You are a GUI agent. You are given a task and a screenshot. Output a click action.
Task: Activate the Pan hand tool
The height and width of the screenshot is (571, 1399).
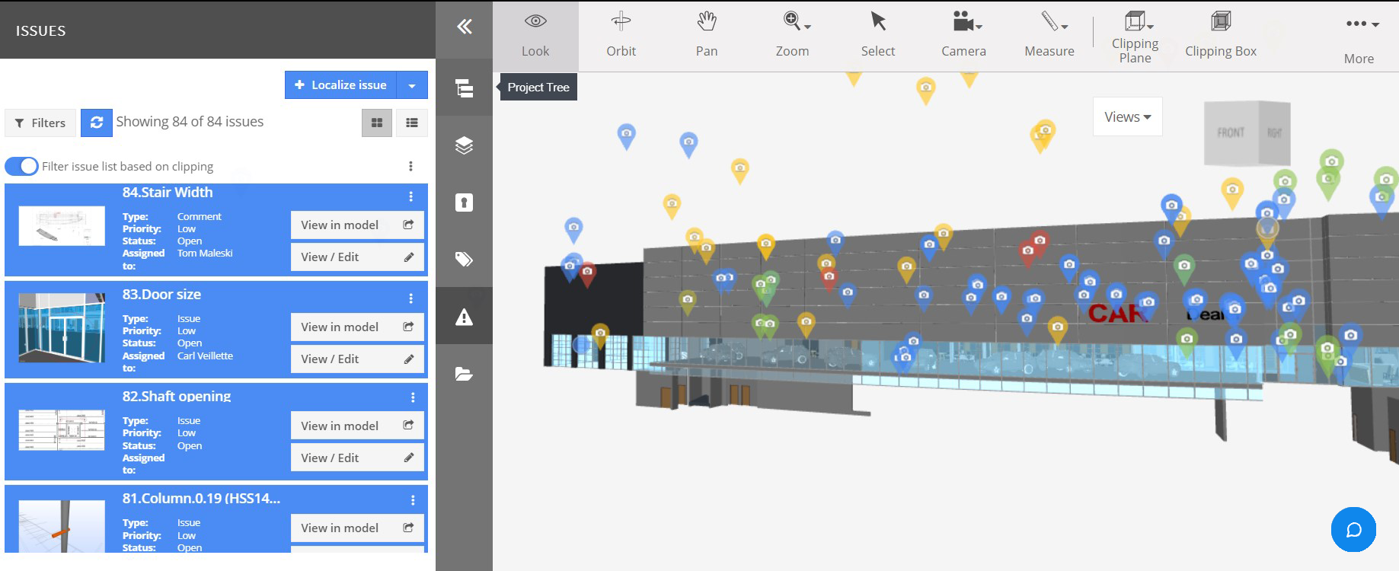(x=706, y=35)
